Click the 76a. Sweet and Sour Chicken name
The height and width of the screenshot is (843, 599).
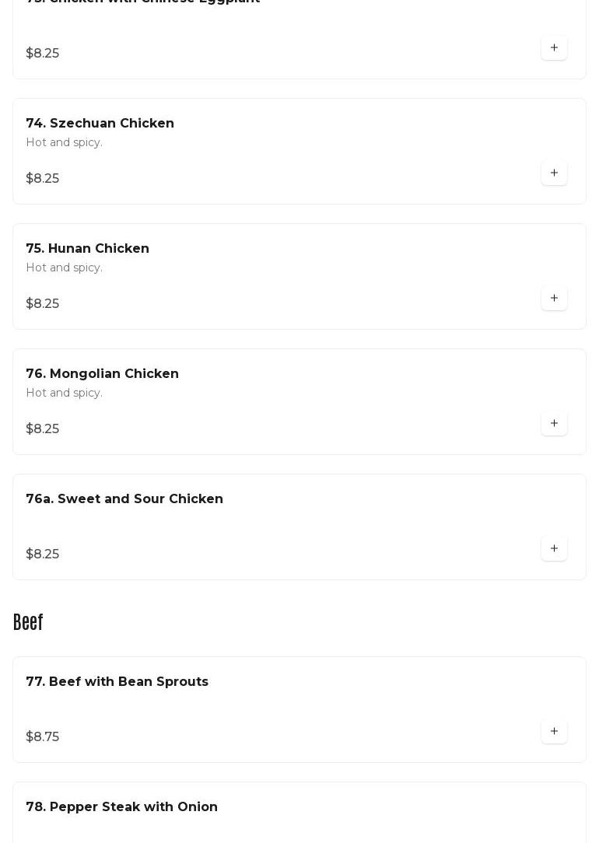[124, 498]
